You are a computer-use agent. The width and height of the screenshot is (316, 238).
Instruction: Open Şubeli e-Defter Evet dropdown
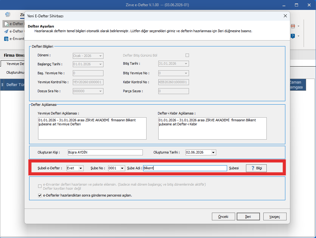[81, 168]
